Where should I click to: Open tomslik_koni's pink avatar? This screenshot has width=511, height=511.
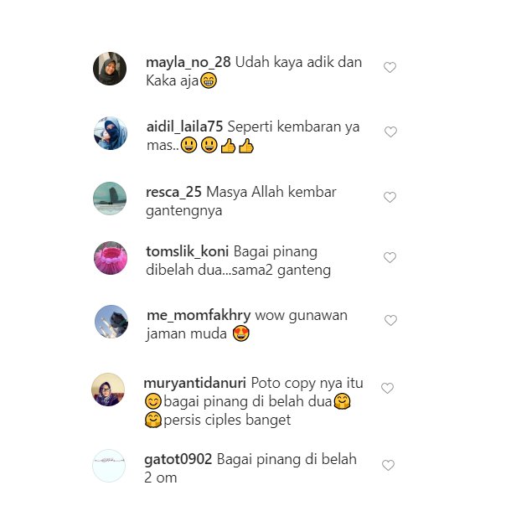coord(111,258)
